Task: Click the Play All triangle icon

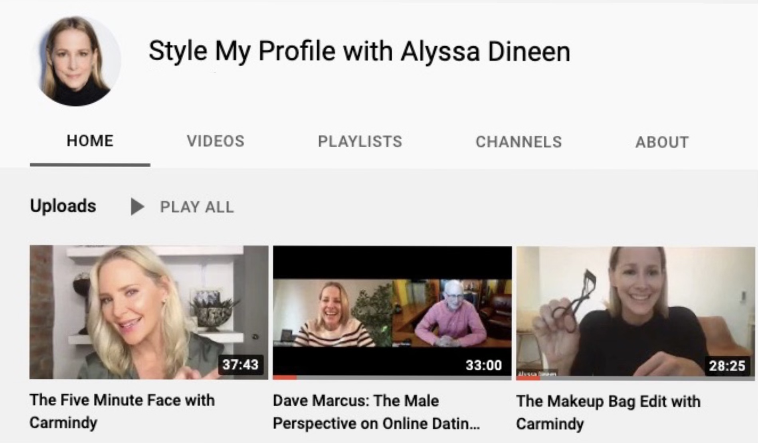Action: [137, 206]
